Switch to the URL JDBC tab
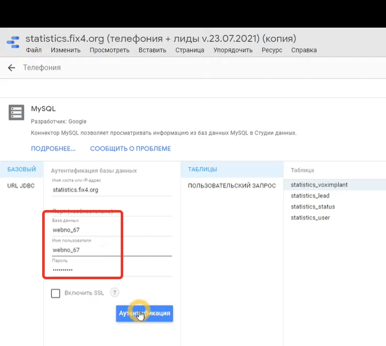This screenshot has width=386, height=346. coord(21,186)
